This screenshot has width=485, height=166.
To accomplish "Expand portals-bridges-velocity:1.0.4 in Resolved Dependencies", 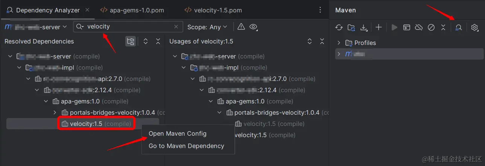I will pos(55,112).
